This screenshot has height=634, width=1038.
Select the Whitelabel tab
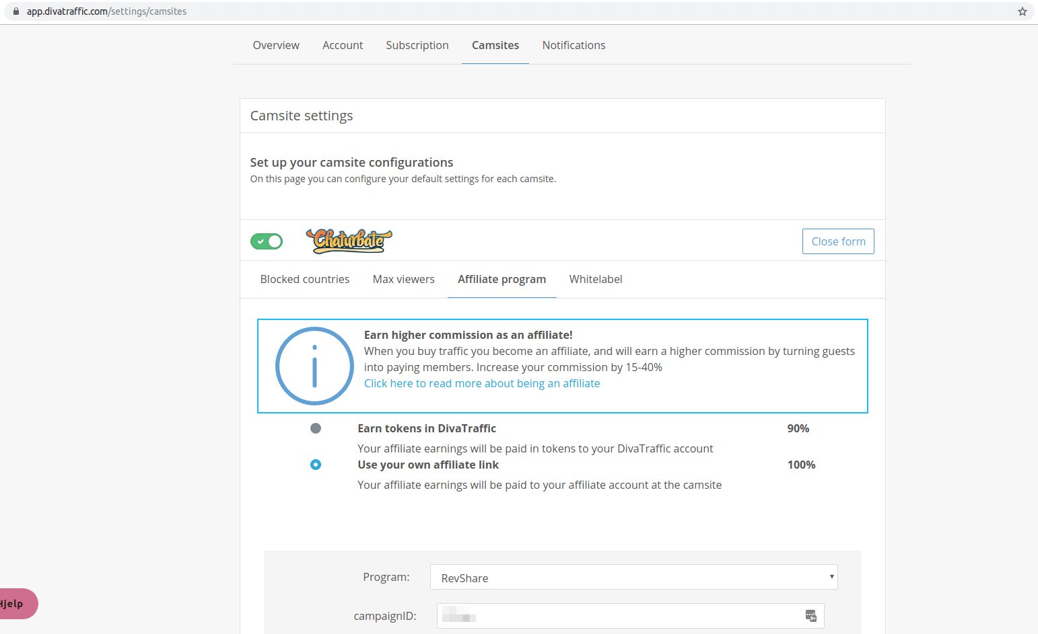(596, 279)
